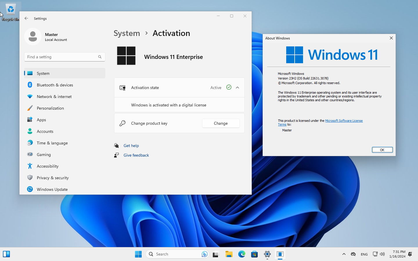Image resolution: width=418 pixels, height=261 pixels.
Task: Launch Microsoft Store from the taskbar
Action: point(254,254)
